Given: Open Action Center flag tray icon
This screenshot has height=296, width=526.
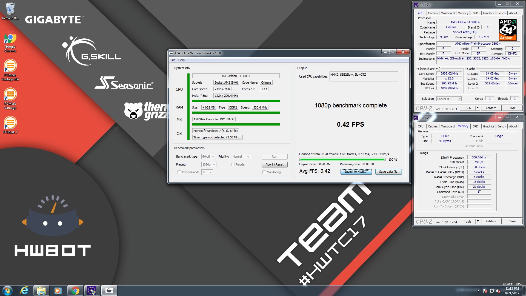Looking at the screenshot, I should 485,291.
